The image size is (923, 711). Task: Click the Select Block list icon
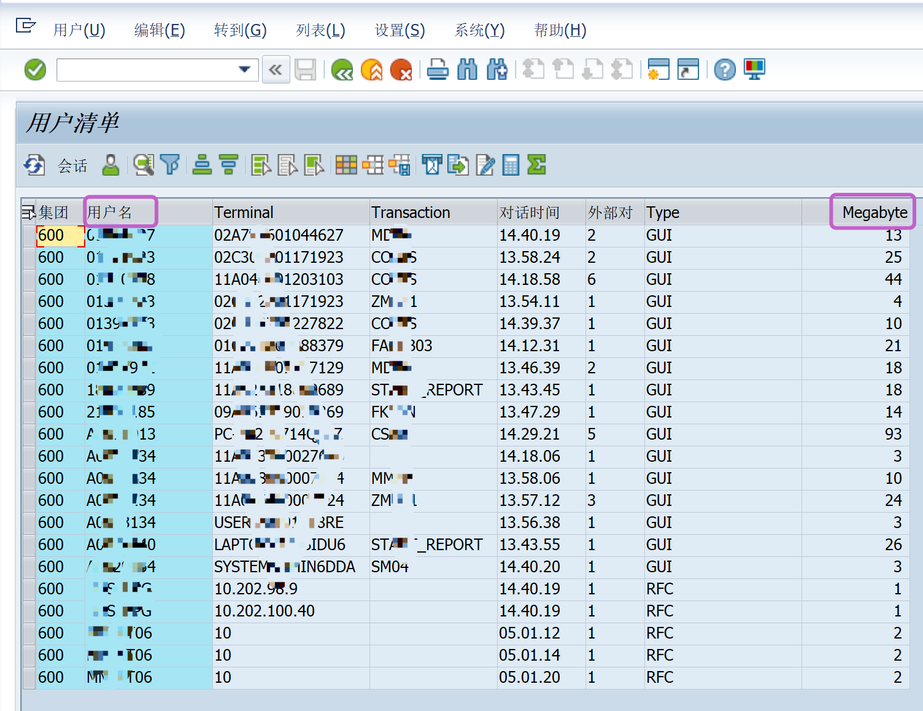(x=314, y=165)
